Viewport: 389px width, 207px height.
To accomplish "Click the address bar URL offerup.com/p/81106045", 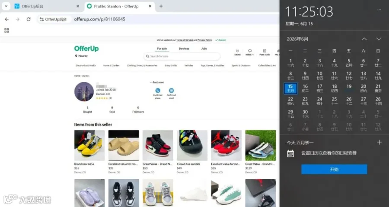I will point(99,19).
